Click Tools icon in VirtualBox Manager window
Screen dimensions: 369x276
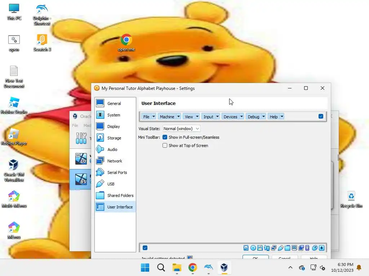[81, 138]
